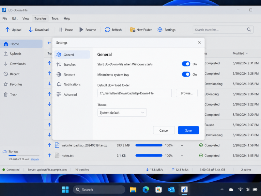Click the Completed check icon for website_backup row
Image resolution: width=261 pixels, height=196 pixels.
pos(201,145)
